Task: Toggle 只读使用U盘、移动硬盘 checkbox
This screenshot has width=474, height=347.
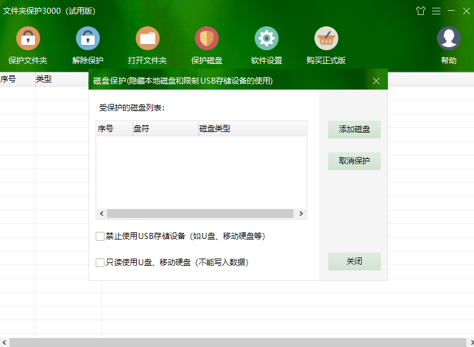Action: pos(100,263)
